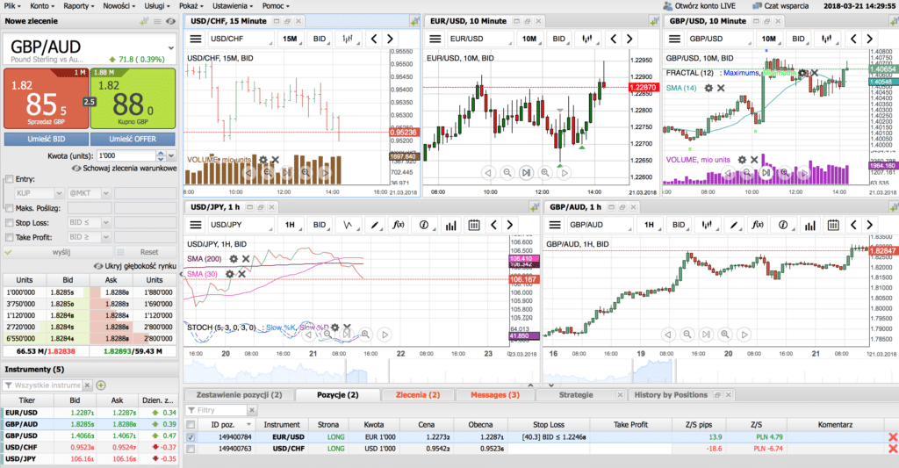Image resolution: width=899 pixels, height=468 pixels.
Task: Open SMA (14) settings gear in GBP/USD chart
Action: pyautogui.click(x=708, y=89)
